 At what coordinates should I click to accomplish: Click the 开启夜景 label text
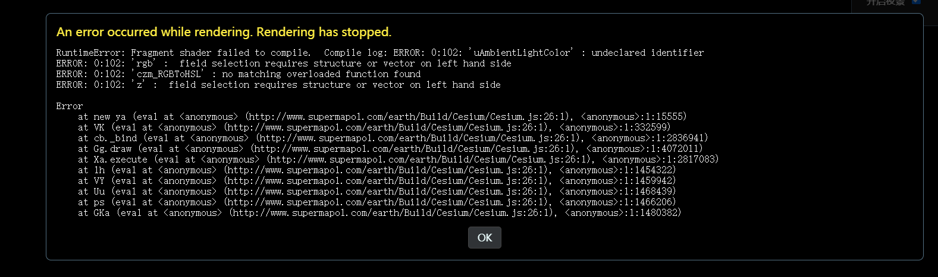click(x=885, y=2)
